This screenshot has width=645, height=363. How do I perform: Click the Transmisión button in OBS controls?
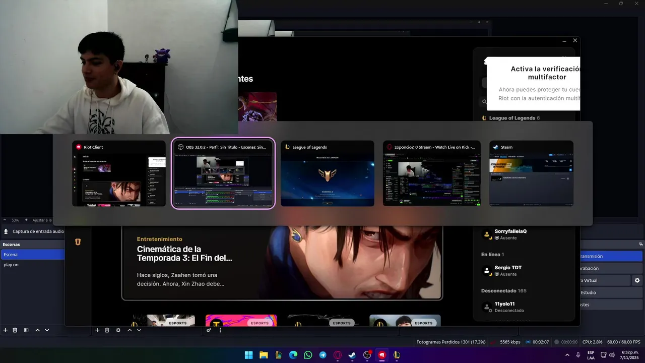tap(611, 256)
